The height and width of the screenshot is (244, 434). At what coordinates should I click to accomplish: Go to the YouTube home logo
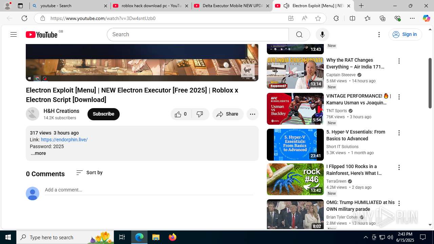(x=42, y=34)
